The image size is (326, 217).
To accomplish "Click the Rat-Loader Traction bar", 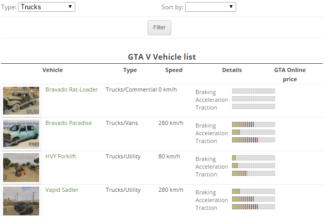I will [x=253, y=106].
